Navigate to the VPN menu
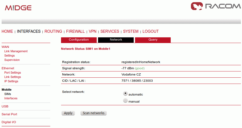 click(93, 31)
